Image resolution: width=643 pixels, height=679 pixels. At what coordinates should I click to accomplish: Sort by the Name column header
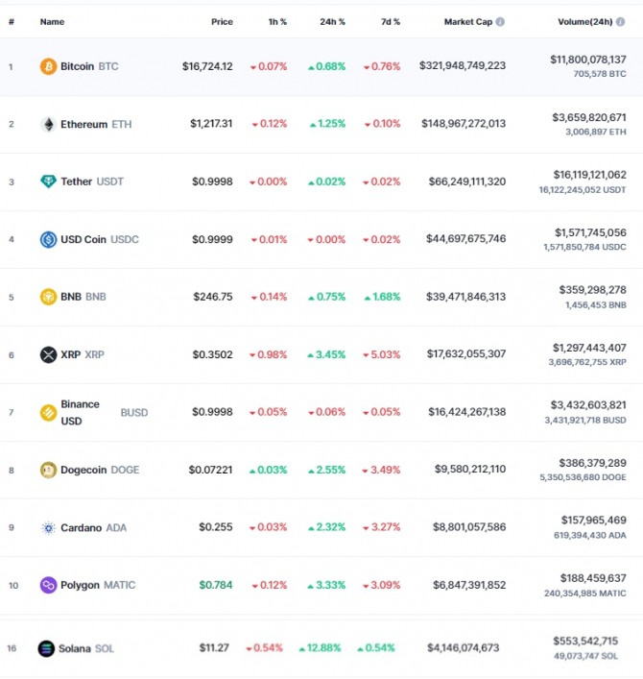52,21
